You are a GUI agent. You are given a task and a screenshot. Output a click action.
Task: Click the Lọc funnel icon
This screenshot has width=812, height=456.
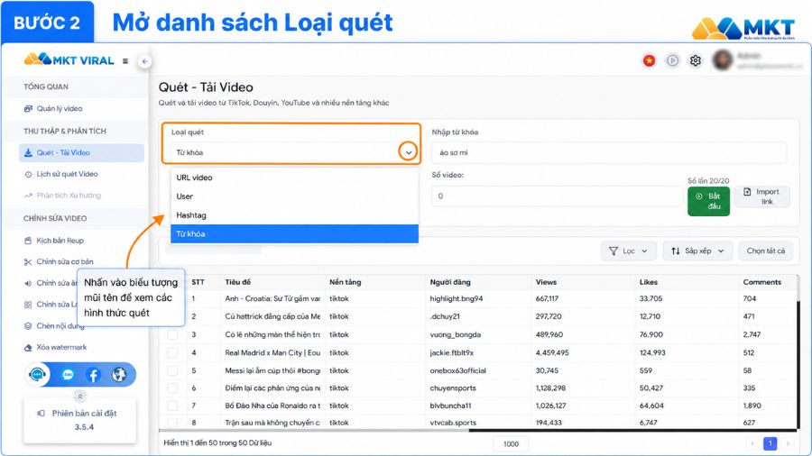click(614, 251)
